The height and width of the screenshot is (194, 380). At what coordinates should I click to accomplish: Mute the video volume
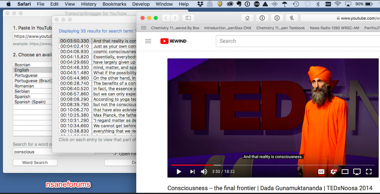[204, 172]
